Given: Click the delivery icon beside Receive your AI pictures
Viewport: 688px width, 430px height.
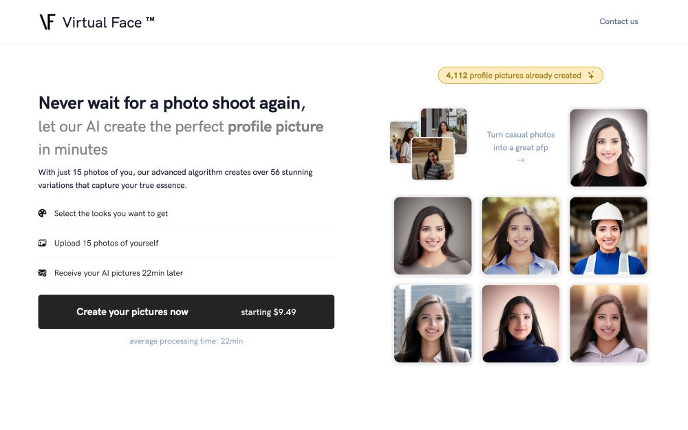Looking at the screenshot, I should coord(43,273).
